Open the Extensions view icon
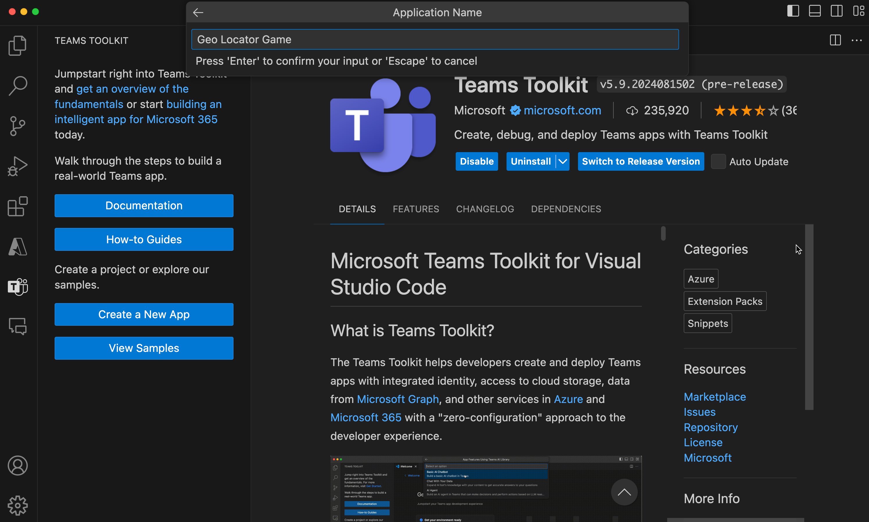This screenshot has height=522, width=869. pyautogui.click(x=18, y=206)
